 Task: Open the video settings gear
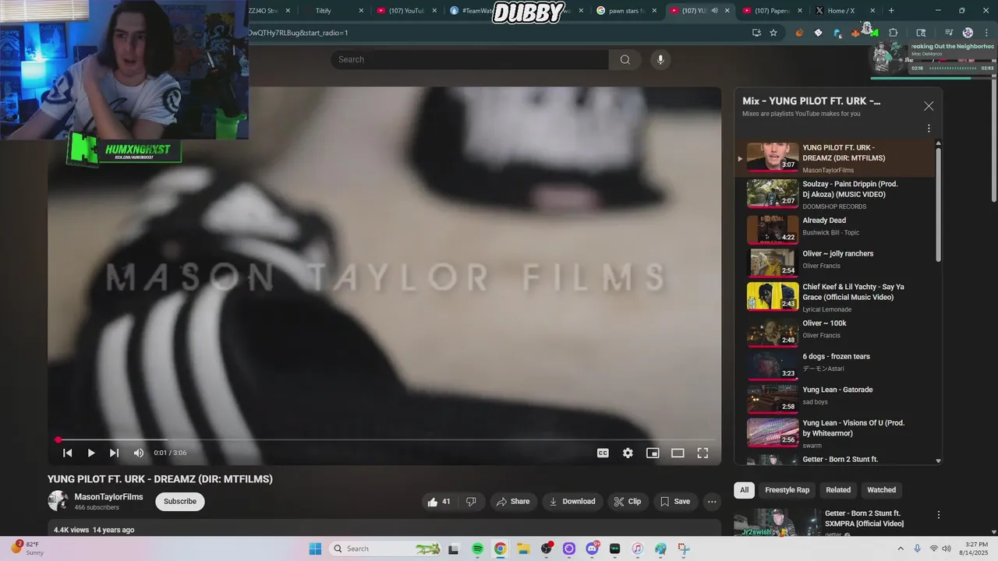(x=628, y=453)
